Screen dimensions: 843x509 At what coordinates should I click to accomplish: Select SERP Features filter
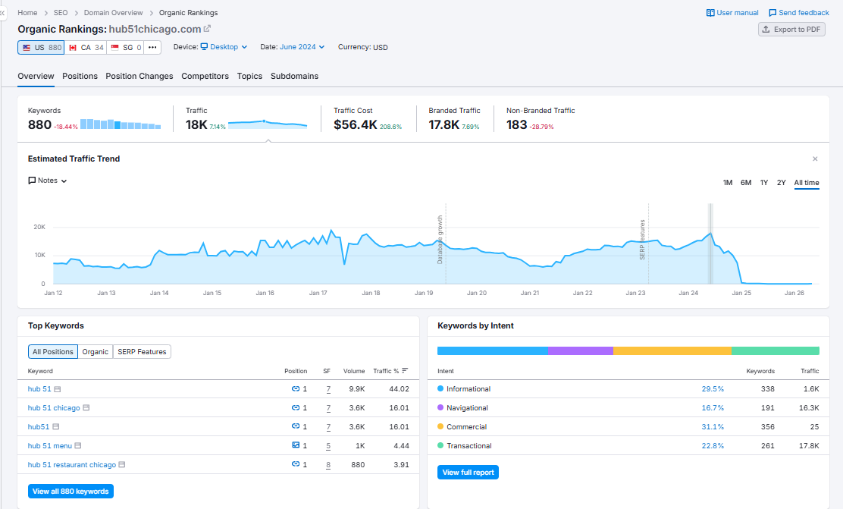[142, 351]
